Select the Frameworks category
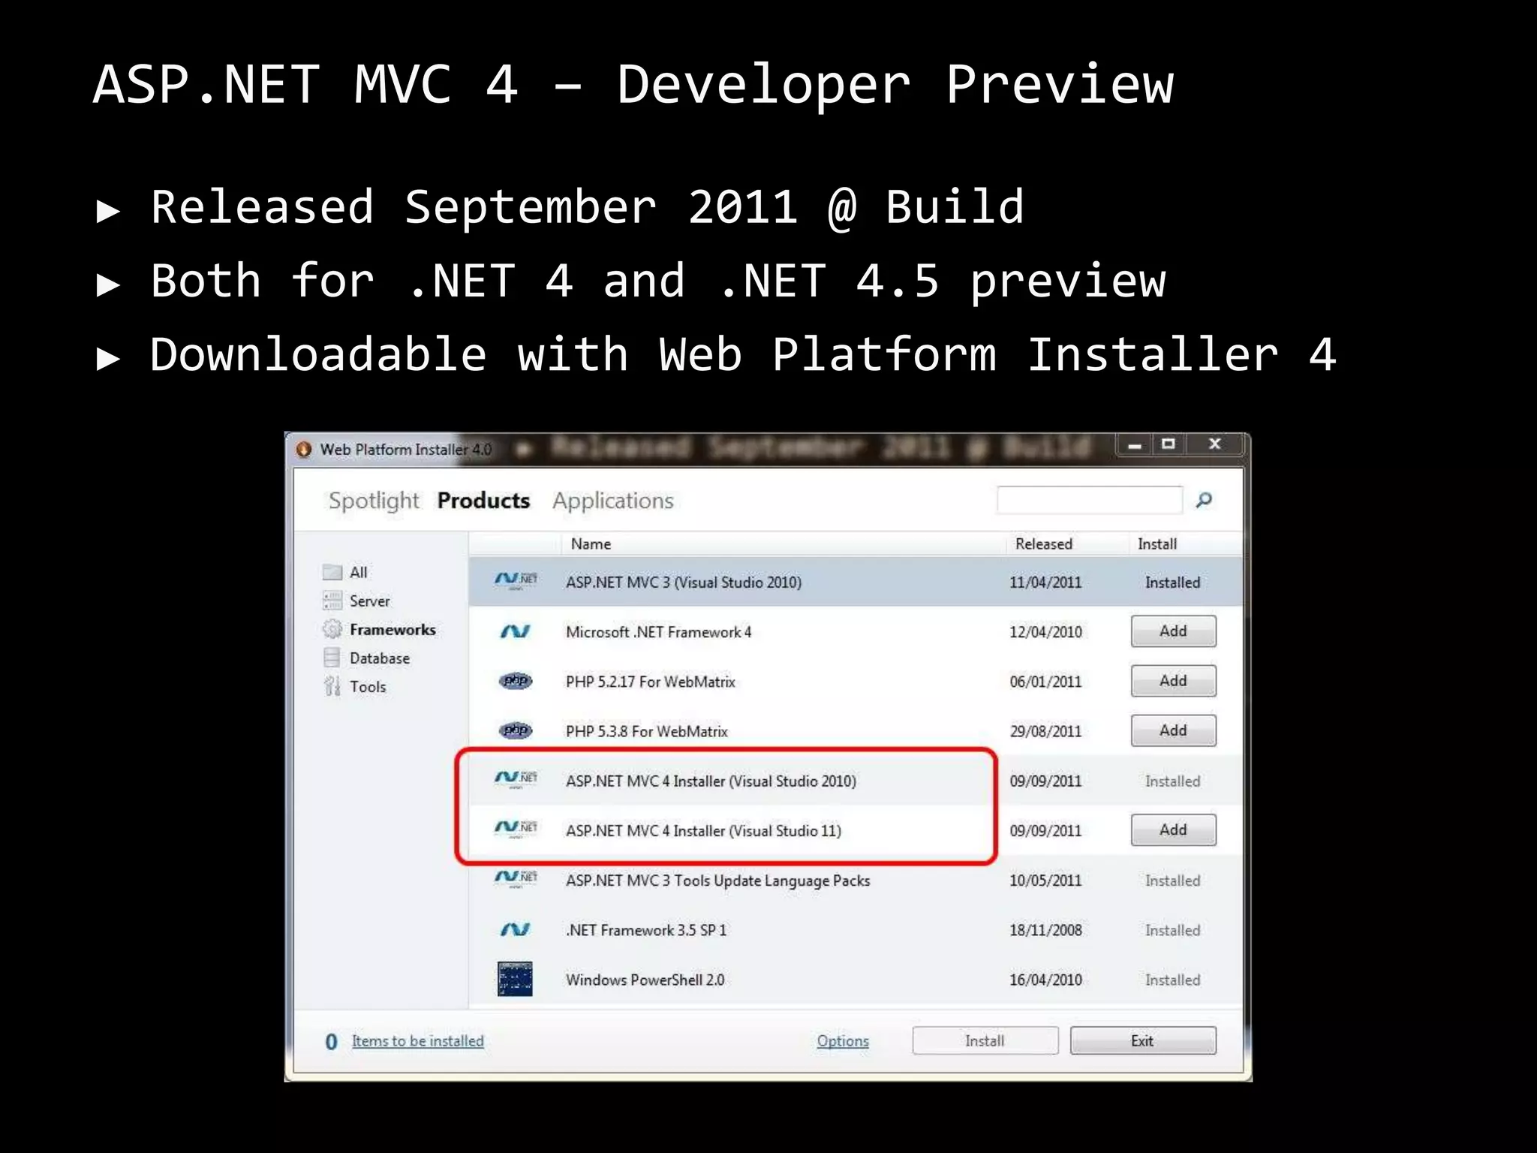 click(x=393, y=629)
